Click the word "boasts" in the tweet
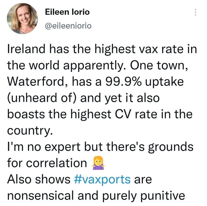 [26, 114]
